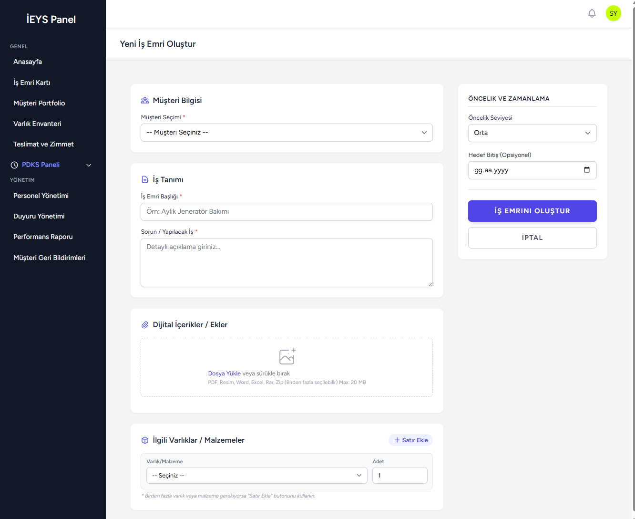Click the paperclip icon next to Dijital İçerikler
This screenshot has width=635, height=519.
click(145, 325)
